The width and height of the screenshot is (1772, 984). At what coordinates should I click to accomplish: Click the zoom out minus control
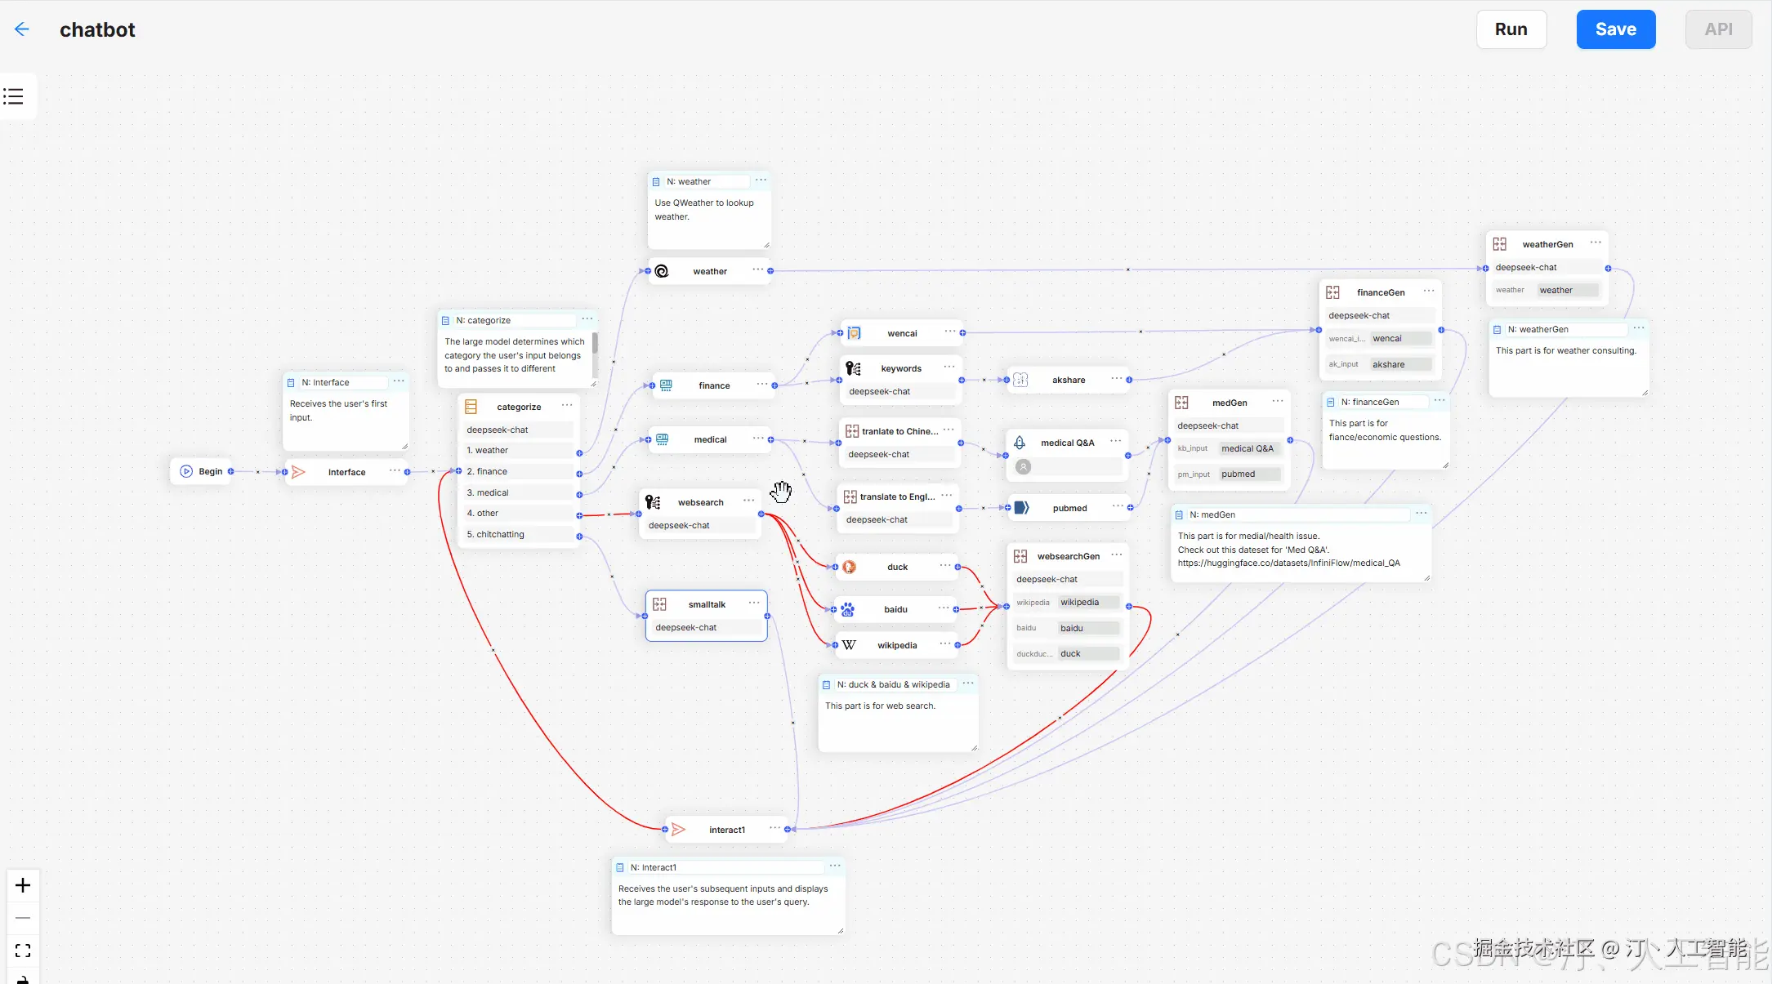click(x=23, y=918)
